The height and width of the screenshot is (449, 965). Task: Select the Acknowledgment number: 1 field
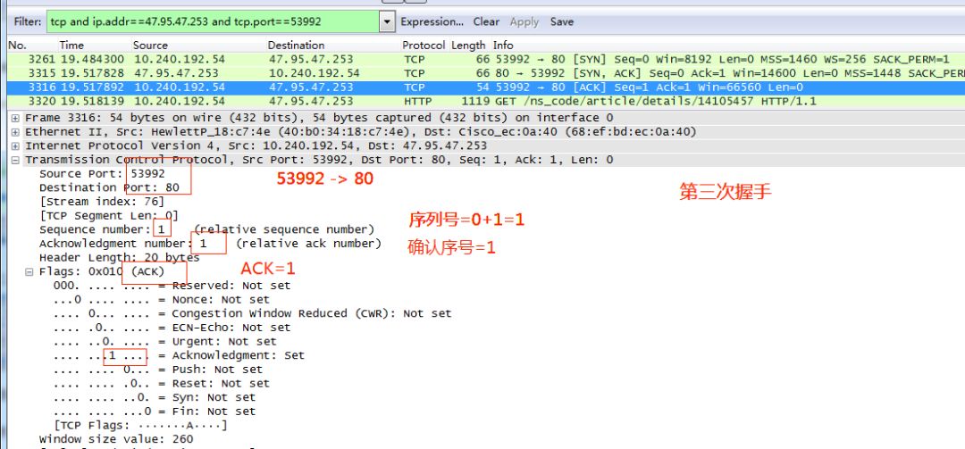pos(211,244)
